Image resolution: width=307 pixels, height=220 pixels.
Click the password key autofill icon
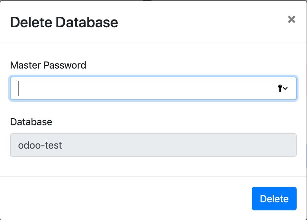point(280,88)
